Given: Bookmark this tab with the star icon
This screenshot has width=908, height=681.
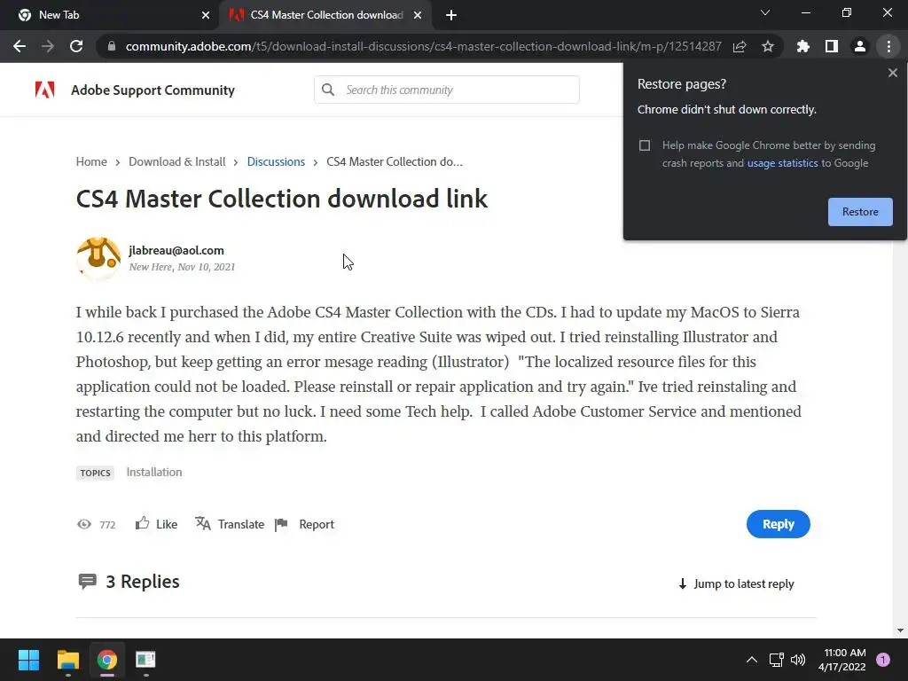Looking at the screenshot, I should click(x=768, y=46).
